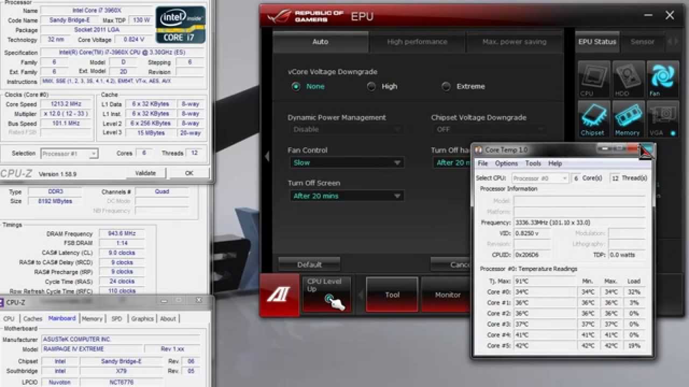
Task: Click the Core Temp VID value field
Action: pyautogui.click(x=533, y=233)
